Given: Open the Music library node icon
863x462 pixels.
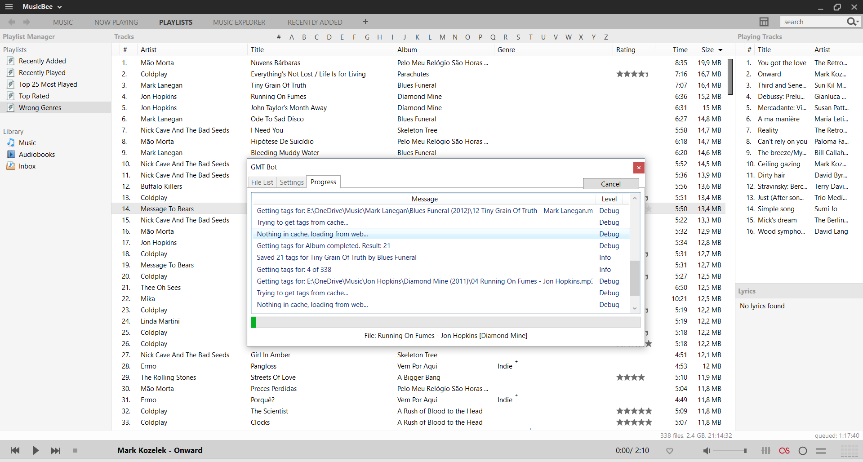Looking at the screenshot, I should 11,142.
